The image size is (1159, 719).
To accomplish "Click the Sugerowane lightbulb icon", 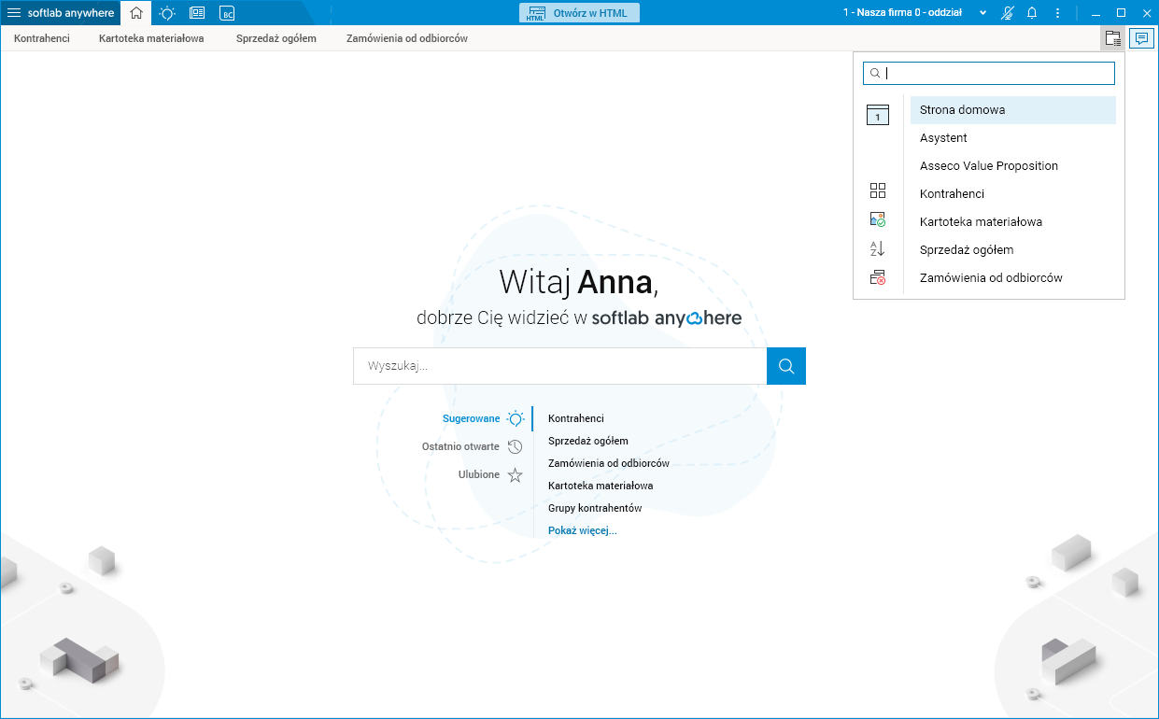I will (516, 419).
